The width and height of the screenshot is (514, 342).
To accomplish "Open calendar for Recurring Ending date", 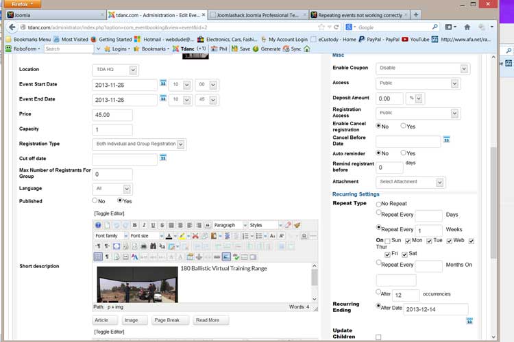I will pos(469,321).
